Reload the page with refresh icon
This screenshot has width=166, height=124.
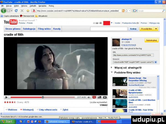point(16,11)
